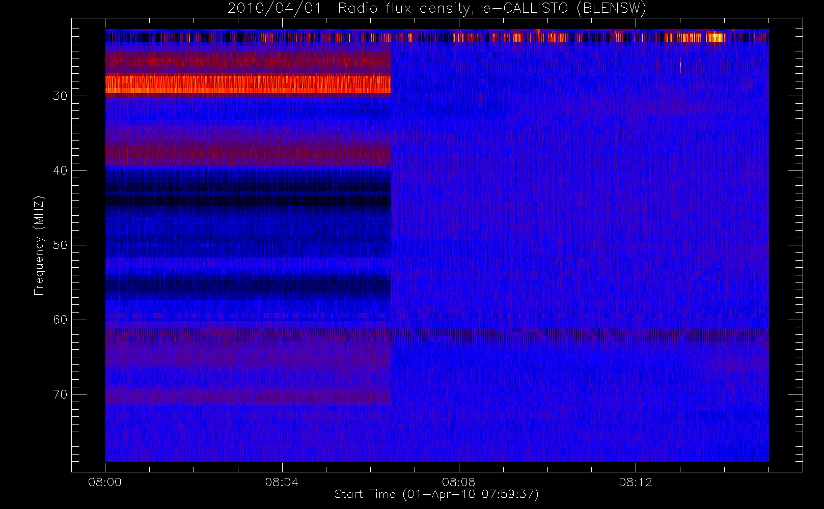824x509 pixels.
Task: Click the 08:04 time tick label
Action: pyautogui.click(x=282, y=482)
